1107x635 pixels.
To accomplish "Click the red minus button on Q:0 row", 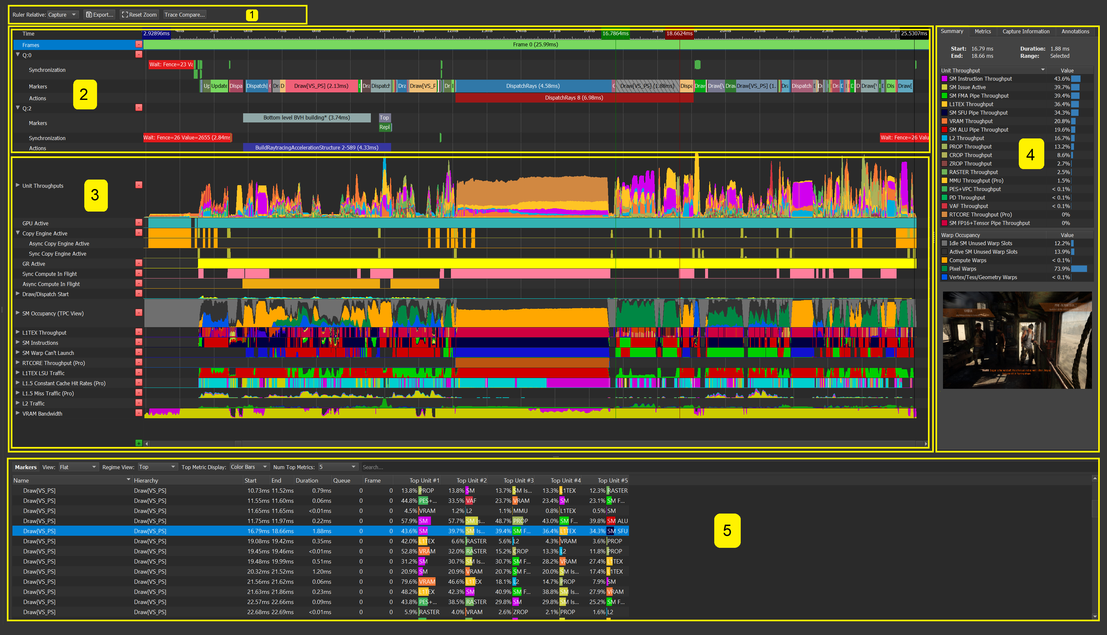I will pyautogui.click(x=139, y=55).
